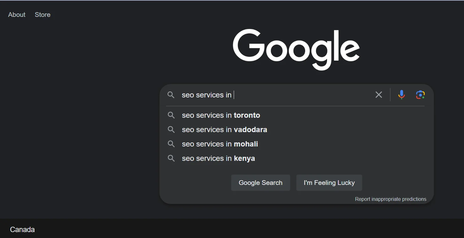The image size is (464, 238).
Task: Open the About page
Action: point(16,14)
